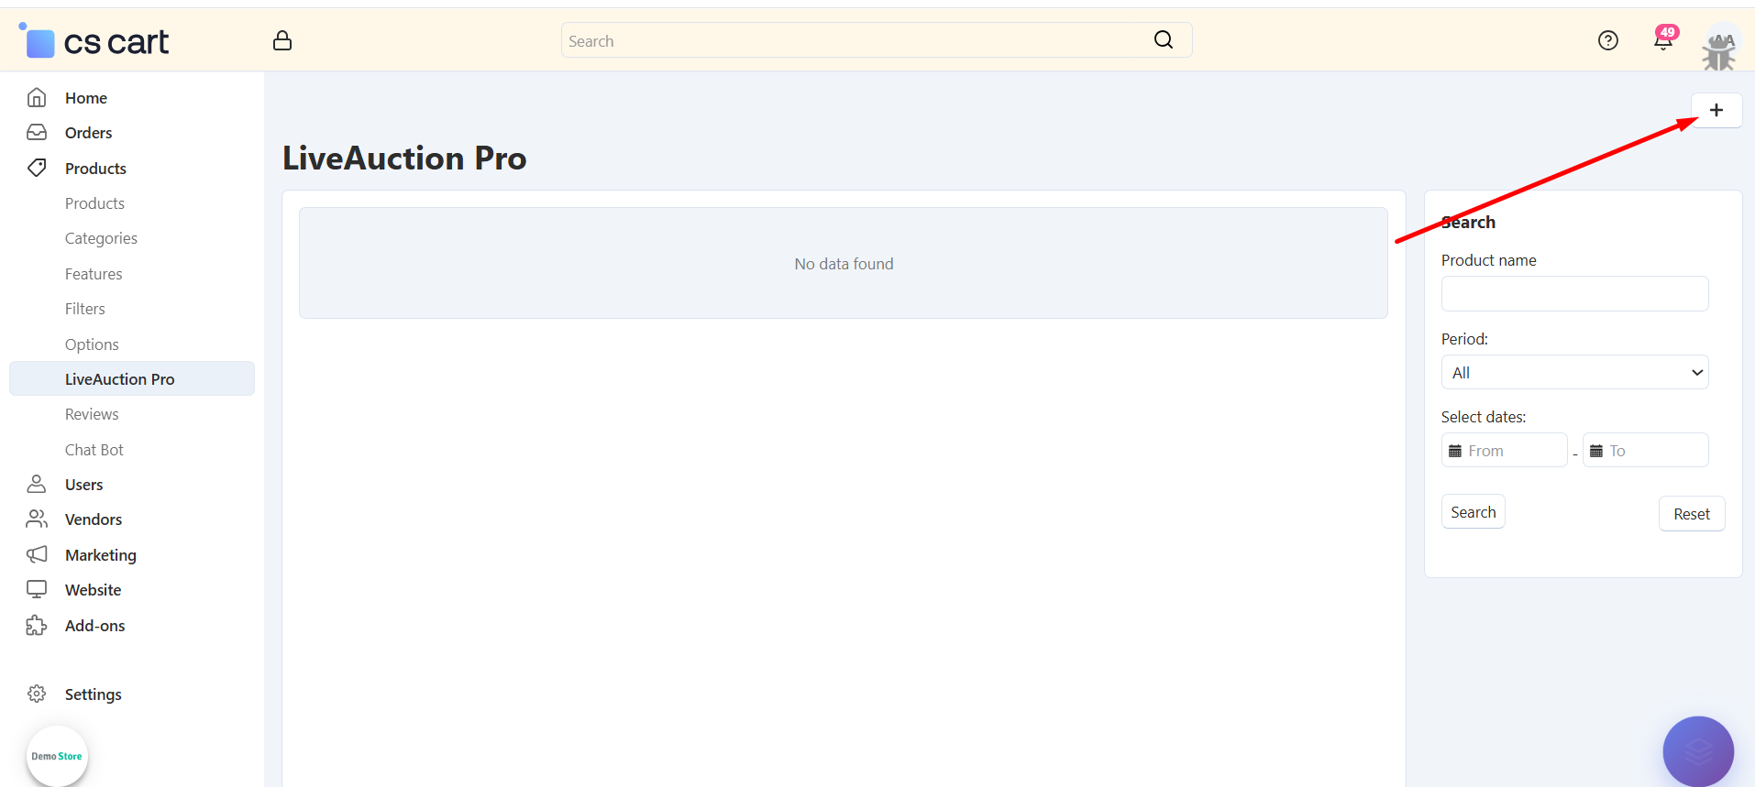This screenshot has width=1755, height=787.
Task: Select Categories under Products menu
Action: (101, 238)
